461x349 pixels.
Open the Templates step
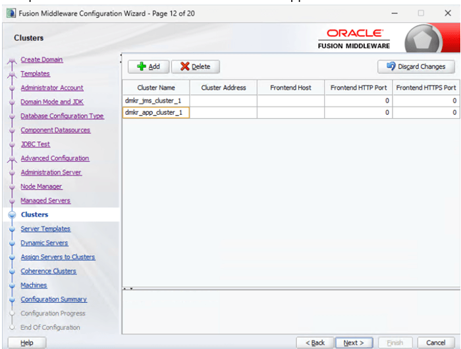pos(36,74)
